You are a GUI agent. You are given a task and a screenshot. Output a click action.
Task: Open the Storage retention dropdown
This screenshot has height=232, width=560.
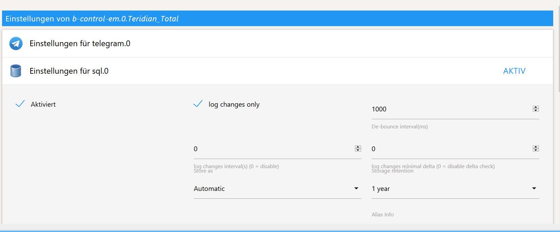[455, 189]
